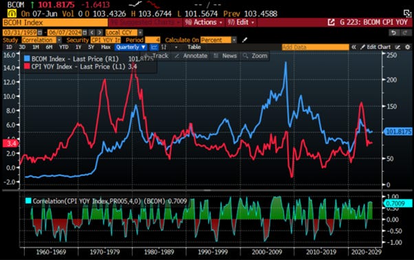Image resolution: width=414 pixels, height=260 pixels.
Task: Select the 6M range tab
Action: (49, 47)
